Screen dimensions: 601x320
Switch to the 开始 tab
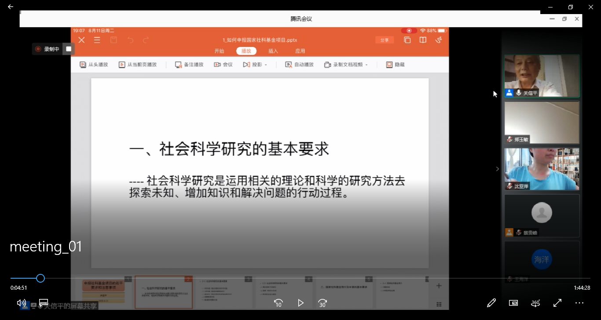coord(219,51)
